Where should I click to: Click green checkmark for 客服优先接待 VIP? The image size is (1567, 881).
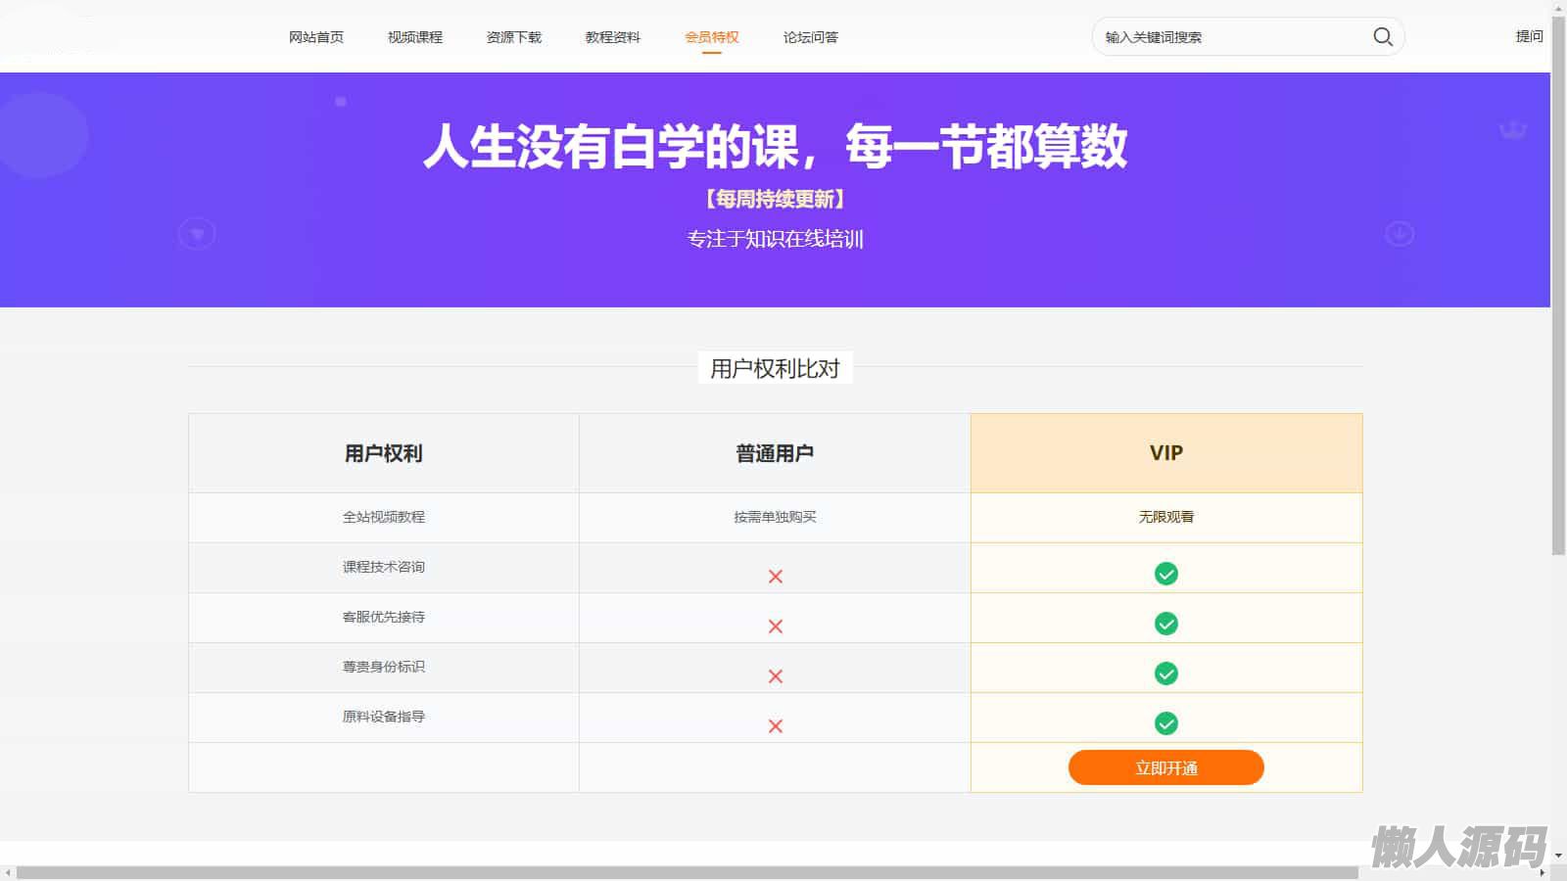[1165, 624]
